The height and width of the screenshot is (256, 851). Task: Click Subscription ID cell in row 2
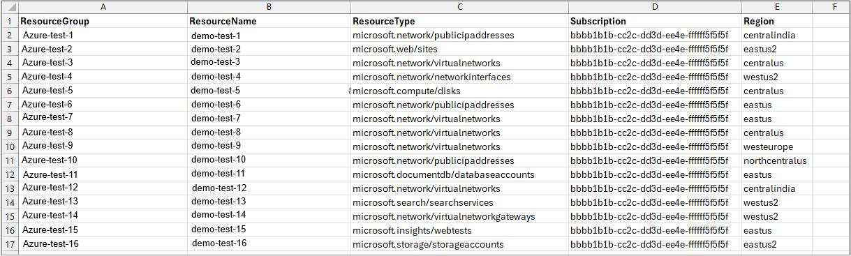[655, 35]
